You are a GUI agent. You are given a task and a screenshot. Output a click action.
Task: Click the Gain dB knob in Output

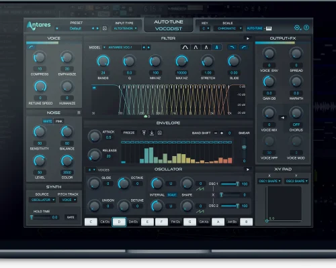269,82
